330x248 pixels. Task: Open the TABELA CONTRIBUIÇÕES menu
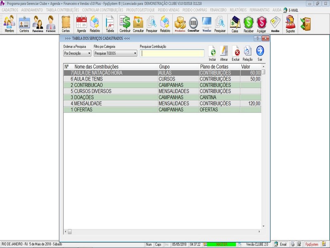[x=63, y=10]
